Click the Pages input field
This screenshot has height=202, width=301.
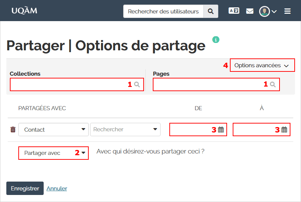coord(216,84)
